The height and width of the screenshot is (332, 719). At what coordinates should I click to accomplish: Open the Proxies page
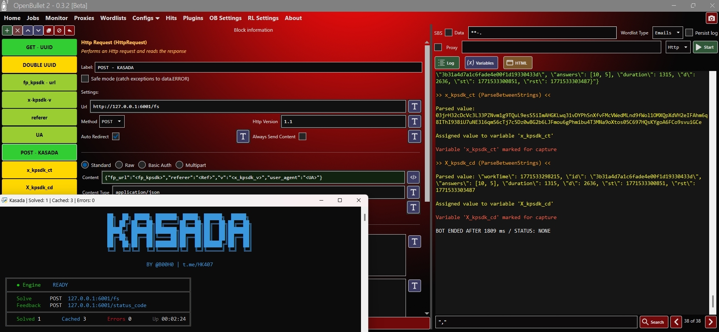click(x=84, y=18)
